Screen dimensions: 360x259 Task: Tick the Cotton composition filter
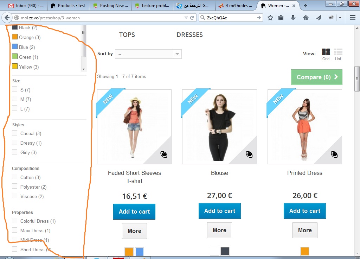15,177
